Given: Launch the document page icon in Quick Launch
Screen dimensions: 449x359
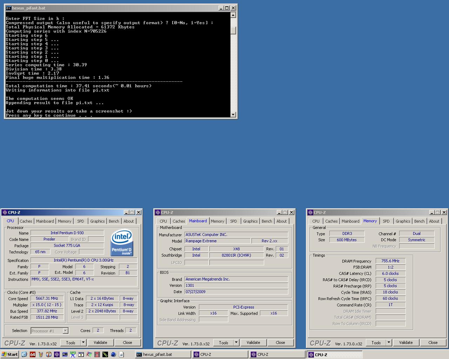Looking at the screenshot, I should click(x=121, y=354).
